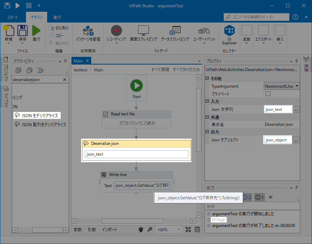Open the Json 文字列 expression editor button
The width and height of the screenshot is (312, 244).
(x=296, y=110)
